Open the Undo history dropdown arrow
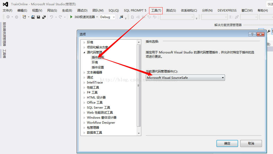The height and width of the screenshot is (154, 273). (x=56, y=17)
